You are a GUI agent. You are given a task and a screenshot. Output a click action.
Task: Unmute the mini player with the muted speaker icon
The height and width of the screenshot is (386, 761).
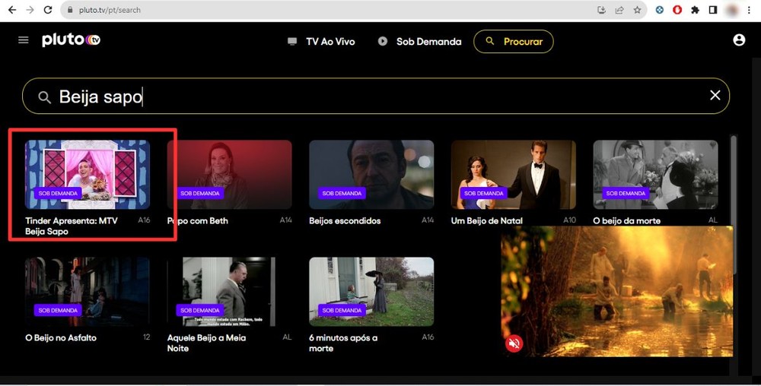click(x=514, y=344)
